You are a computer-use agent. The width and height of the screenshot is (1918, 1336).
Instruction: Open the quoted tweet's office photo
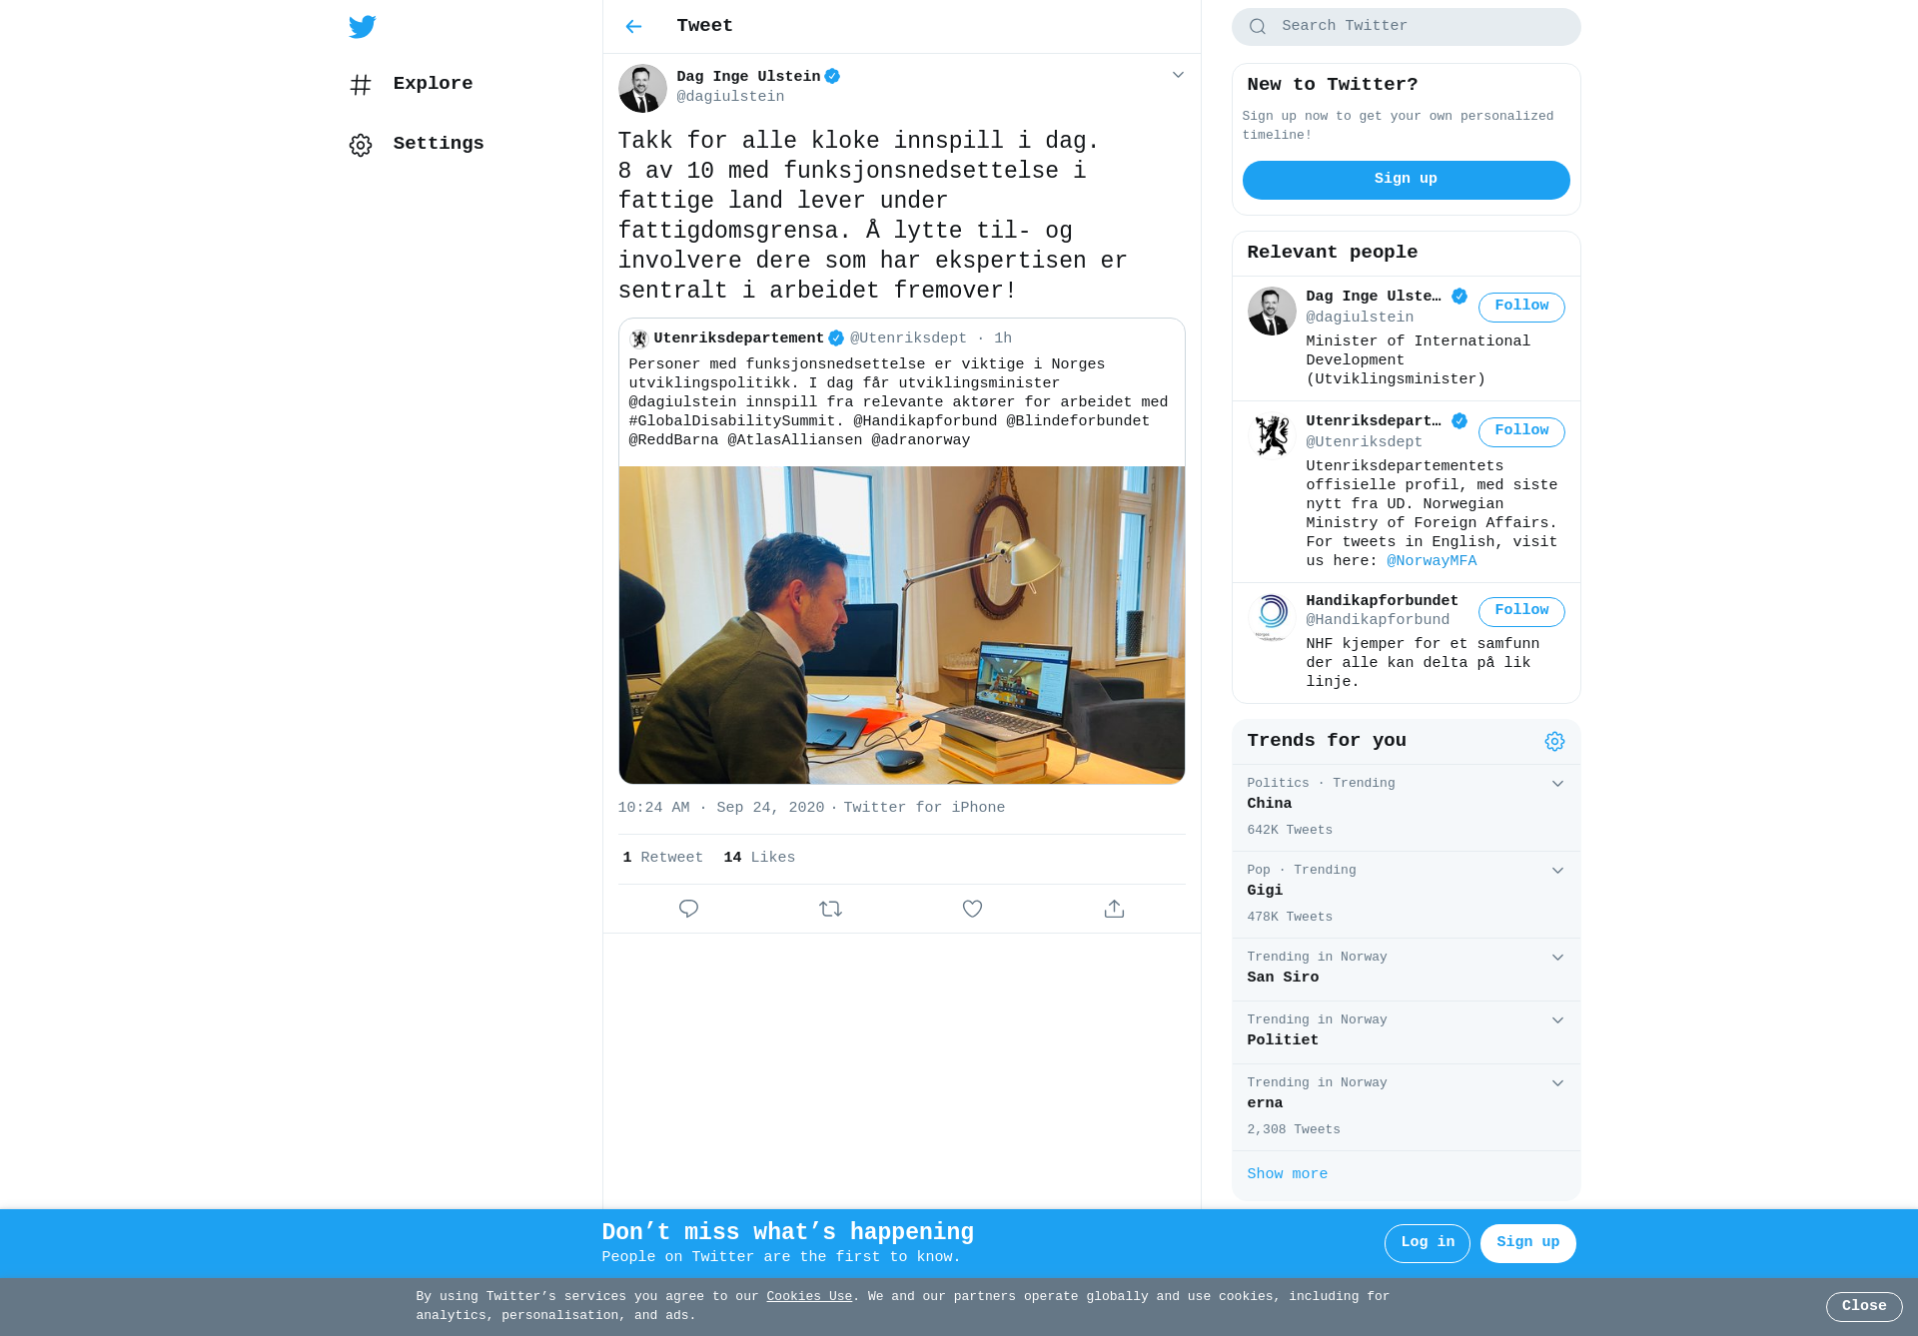[901, 625]
